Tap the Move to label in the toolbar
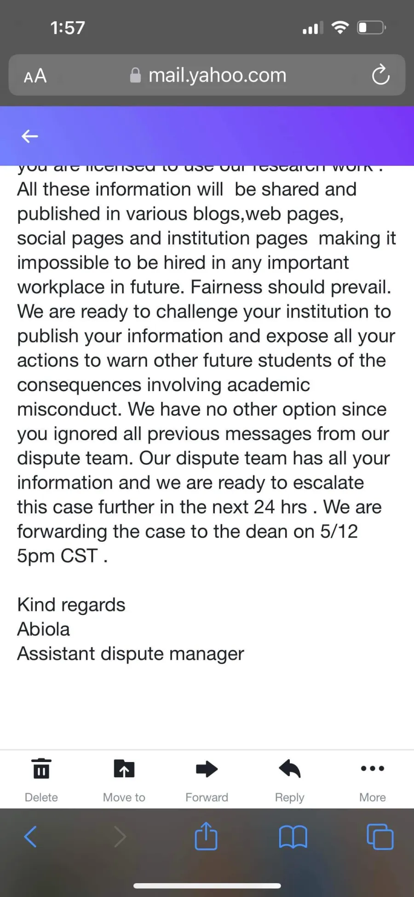This screenshot has width=414, height=897. point(124,797)
